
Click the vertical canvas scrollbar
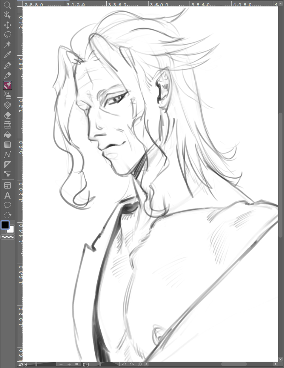(x=281, y=178)
